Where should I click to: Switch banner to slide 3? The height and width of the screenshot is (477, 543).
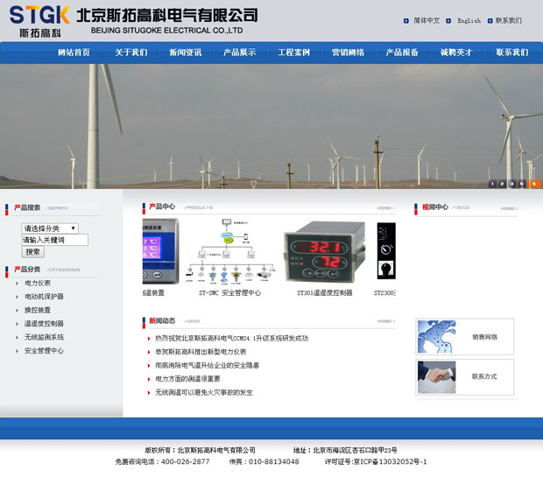tap(512, 184)
